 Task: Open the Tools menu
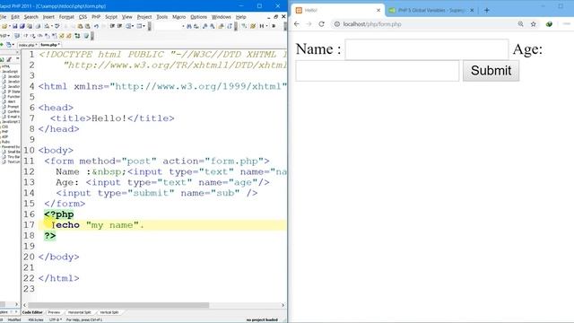click(x=161, y=17)
